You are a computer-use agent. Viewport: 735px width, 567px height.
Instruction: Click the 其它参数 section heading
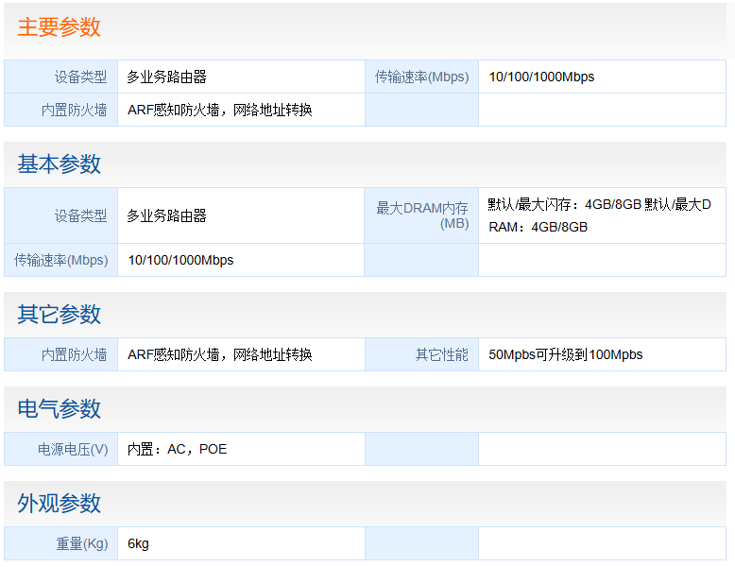click(x=60, y=315)
